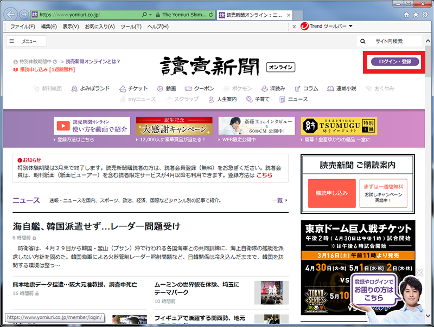Open the myニュース nav item
The image size is (434, 327).
tap(138, 99)
